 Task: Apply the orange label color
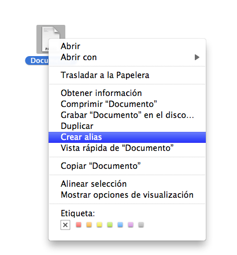pos(89,225)
